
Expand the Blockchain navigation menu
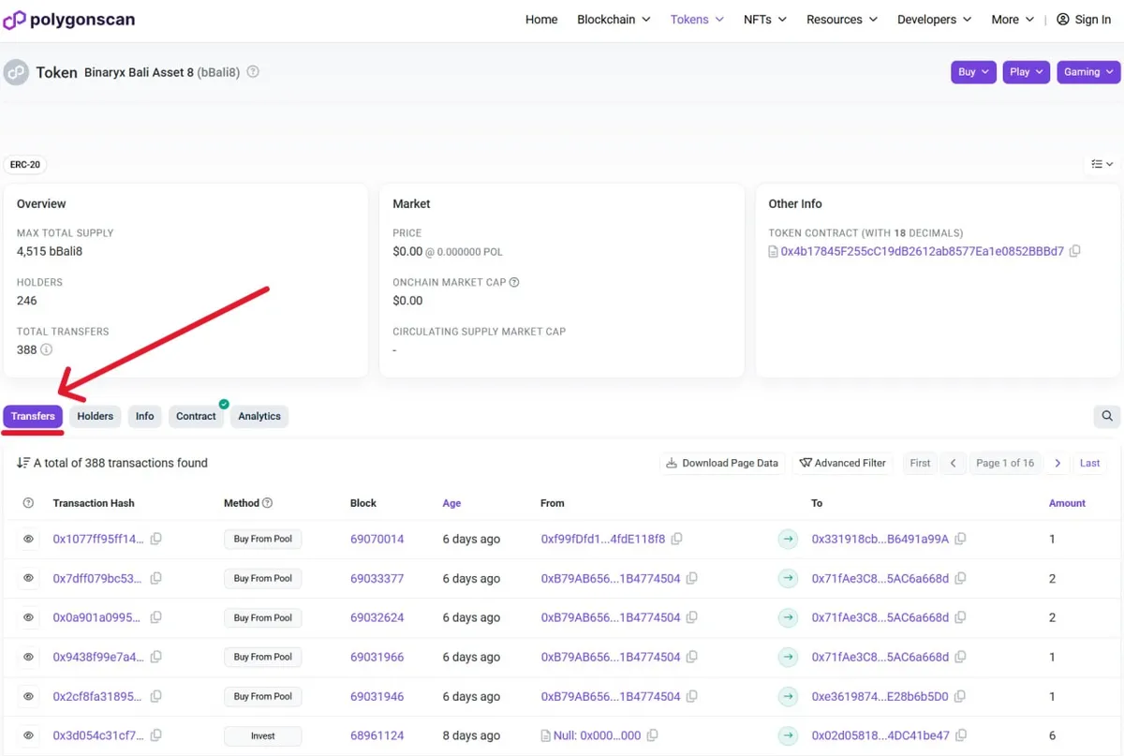tap(614, 20)
